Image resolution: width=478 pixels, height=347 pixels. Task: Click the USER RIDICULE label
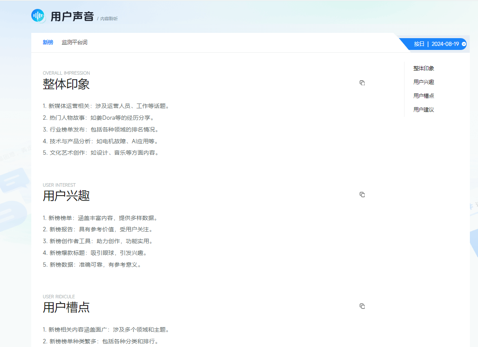59,297
